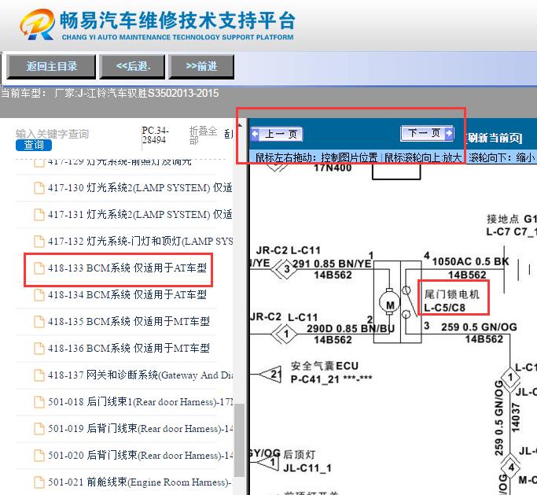Click page icon beside 417-132
The width and height of the screenshot is (537, 495).
click(39, 242)
